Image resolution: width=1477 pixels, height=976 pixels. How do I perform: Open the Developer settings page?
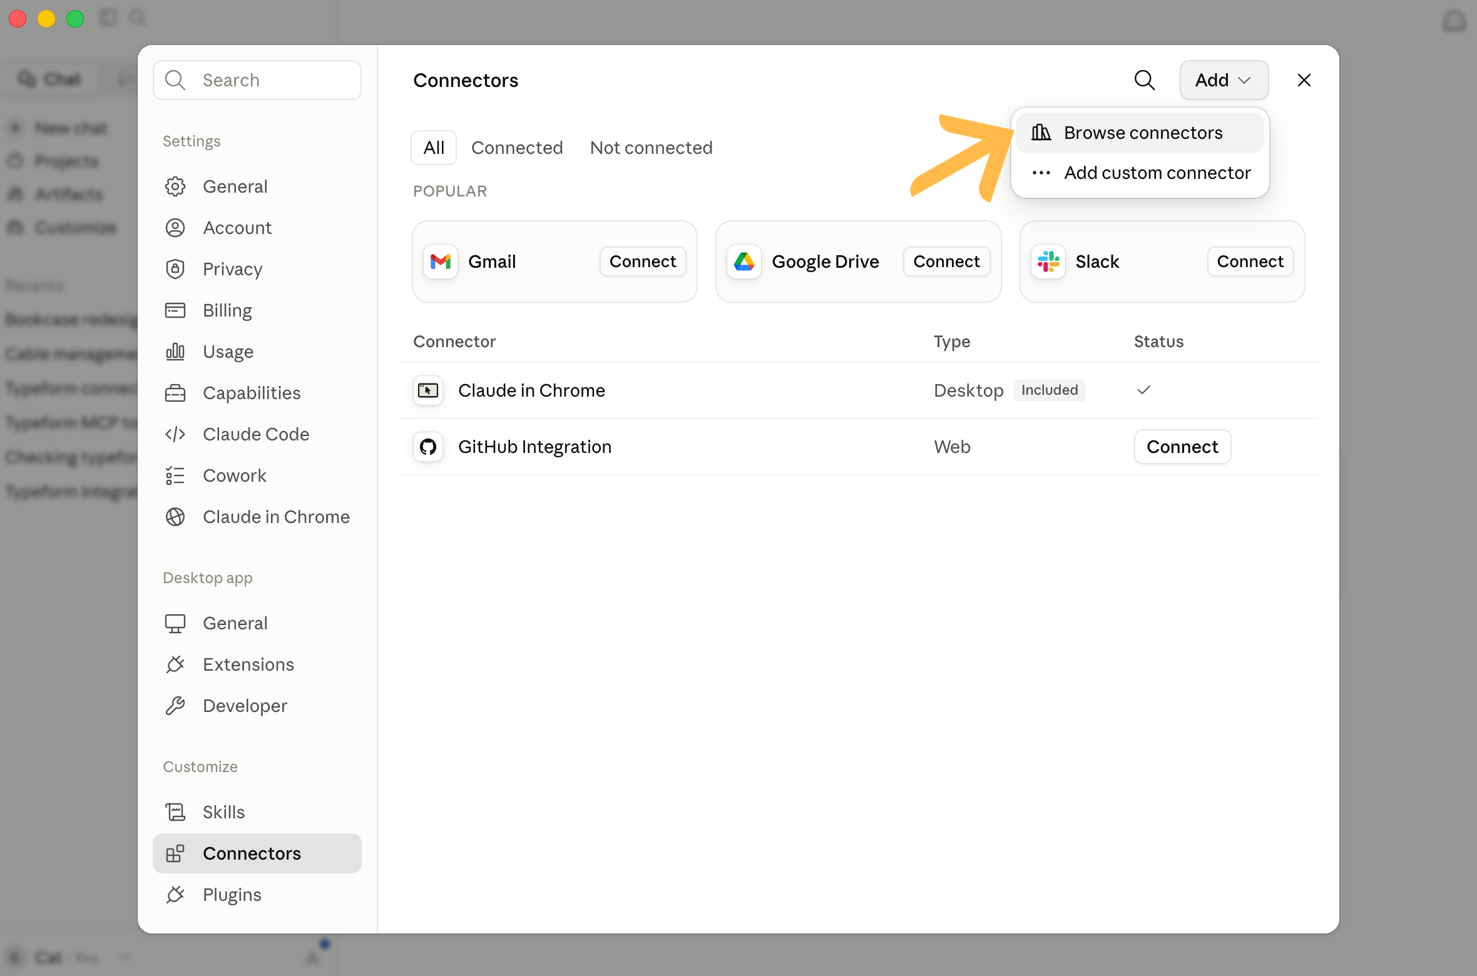(257, 706)
